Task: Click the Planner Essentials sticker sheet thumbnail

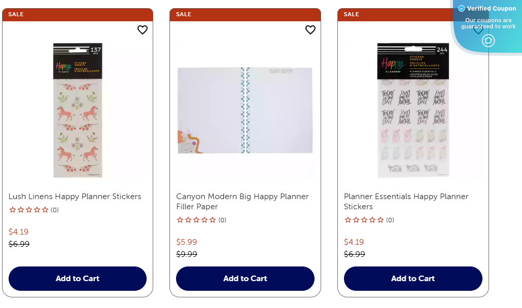Action: coord(412,109)
